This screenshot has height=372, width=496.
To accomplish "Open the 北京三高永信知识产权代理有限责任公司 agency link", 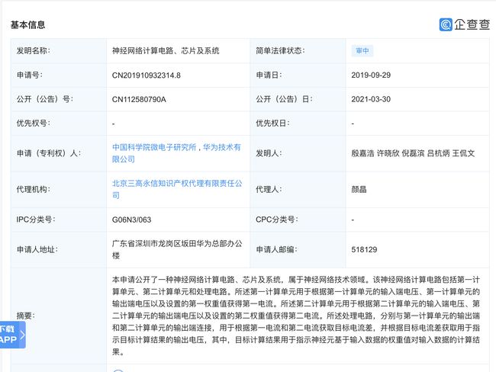I will point(177,189).
